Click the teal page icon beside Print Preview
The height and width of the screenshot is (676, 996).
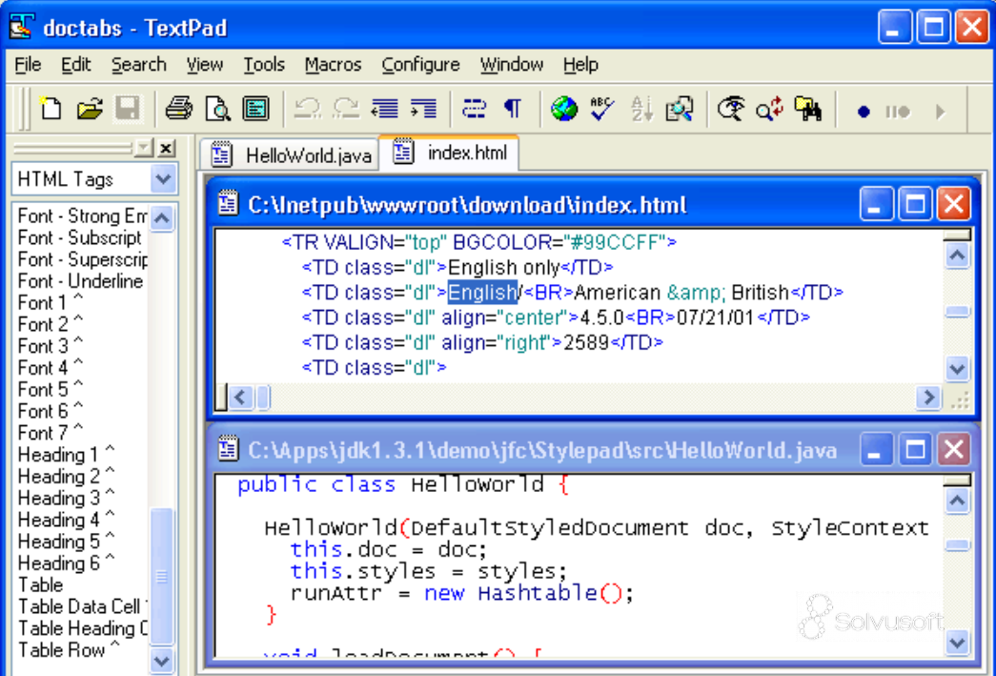coord(256,110)
